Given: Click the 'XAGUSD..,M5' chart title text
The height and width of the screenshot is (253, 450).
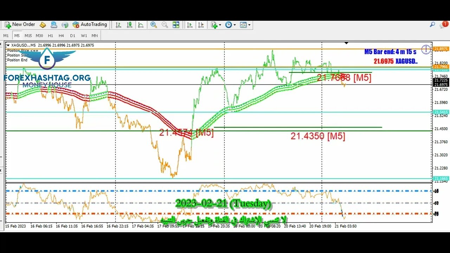Looking at the screenshot, I should 24,45.
